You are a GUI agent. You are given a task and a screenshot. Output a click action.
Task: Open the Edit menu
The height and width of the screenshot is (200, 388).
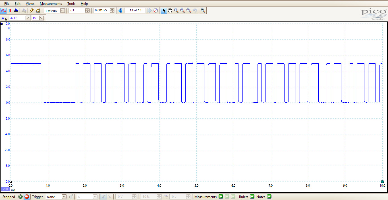[x=18, y=4]
